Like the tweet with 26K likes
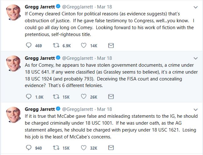Viewport: 203px width, 155px height. tap(84, 97)
